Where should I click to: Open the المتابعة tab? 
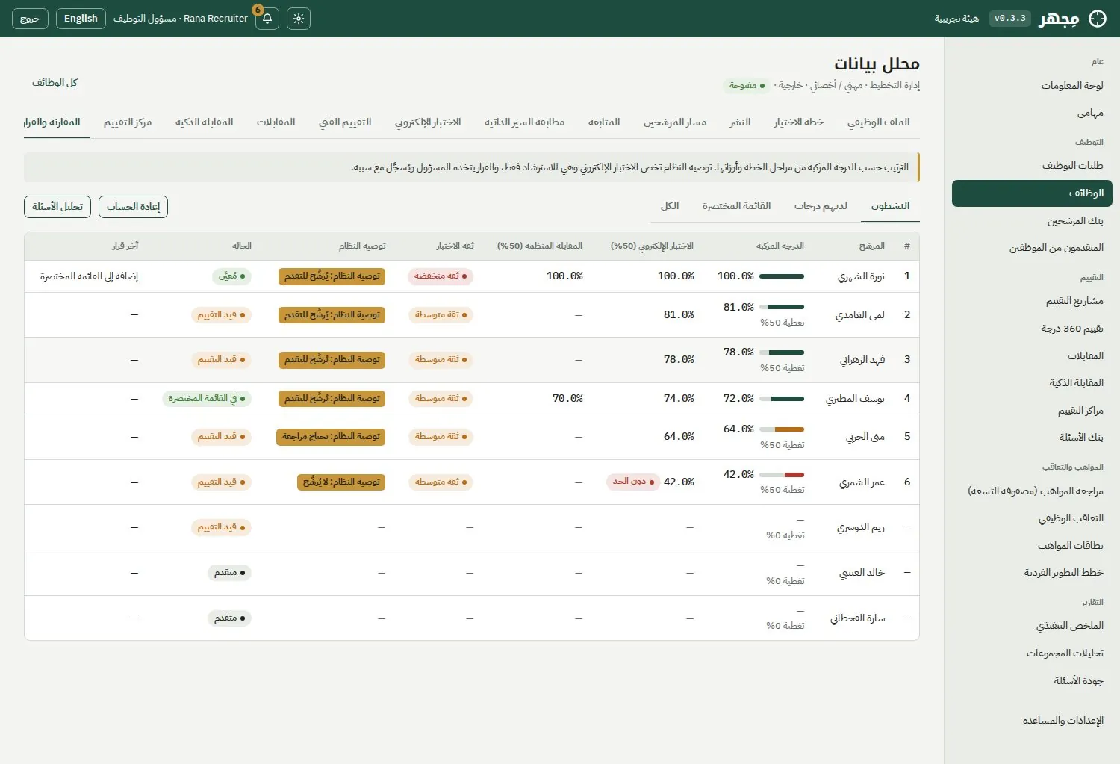(x=604, y=122)
